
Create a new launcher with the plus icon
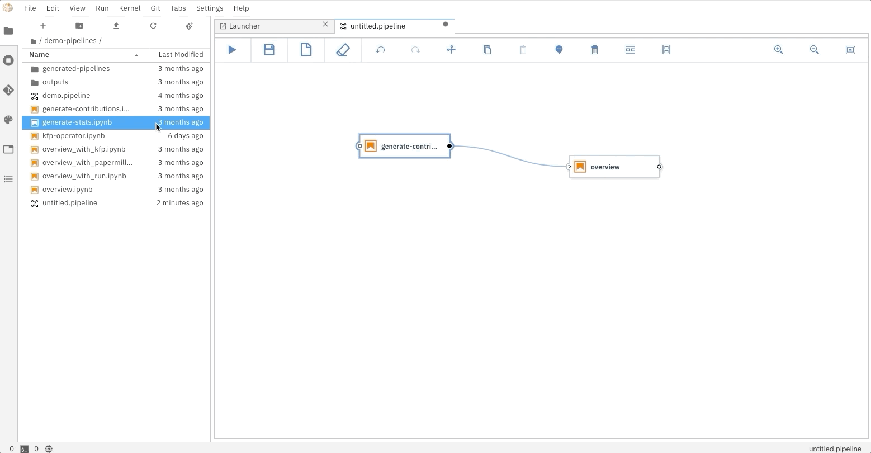(x=43, y=26)
